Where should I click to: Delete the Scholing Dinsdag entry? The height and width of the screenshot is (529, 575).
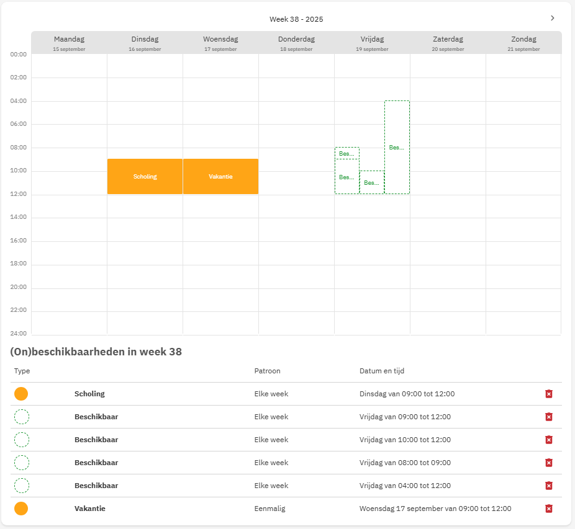coord(548,394)
